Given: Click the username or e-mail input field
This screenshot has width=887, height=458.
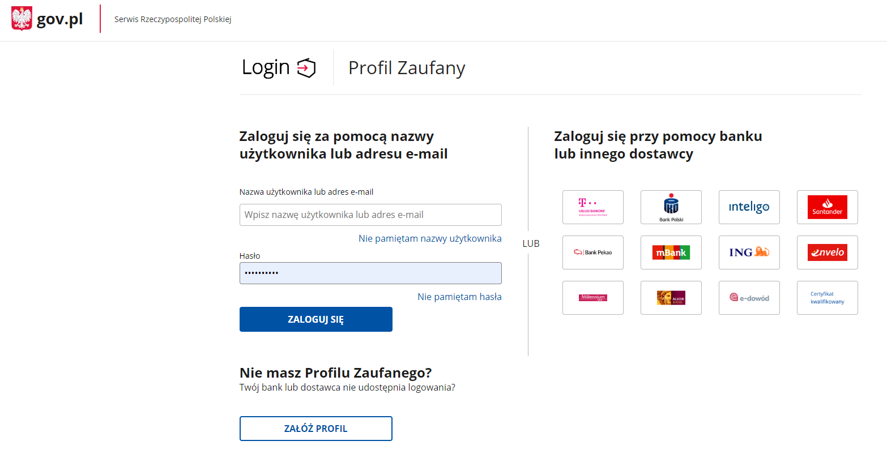Looking at the screenshot, I should point(370,215).
